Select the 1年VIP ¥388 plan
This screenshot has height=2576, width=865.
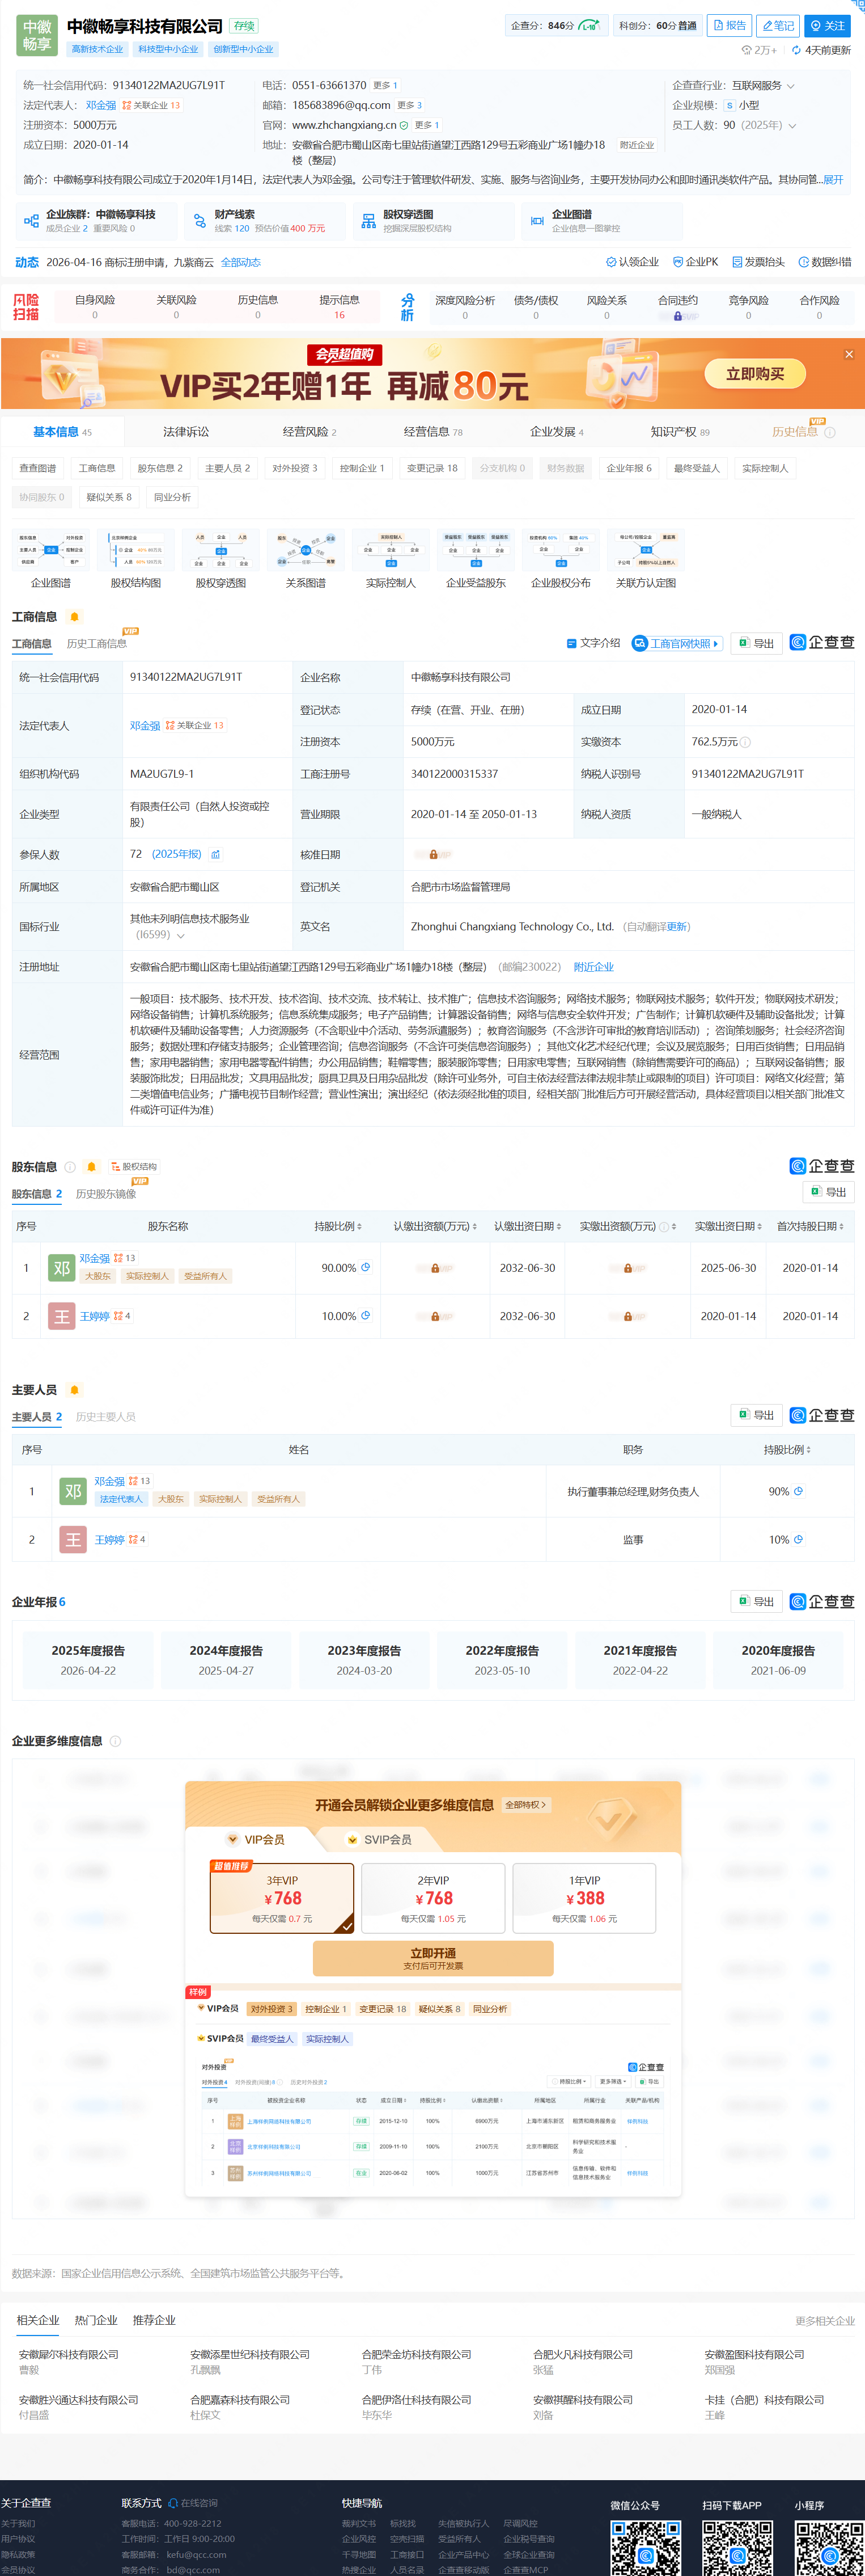pos(584,1898)
